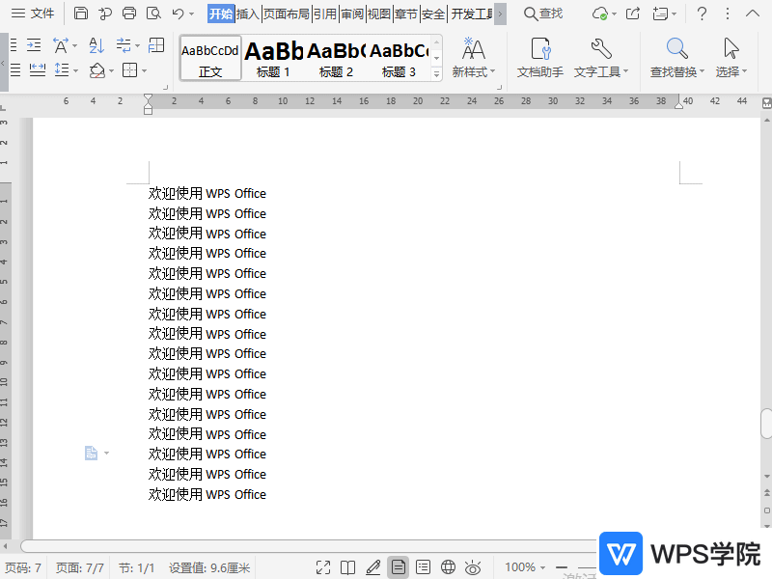Open the 100% zoom dropdown

click(x=525, y=567)
